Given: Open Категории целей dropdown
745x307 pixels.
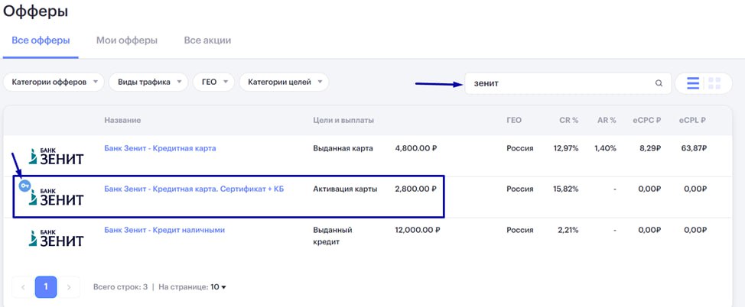Looking at the screenshot, I should pyautogui.click(x=284, y=82).
